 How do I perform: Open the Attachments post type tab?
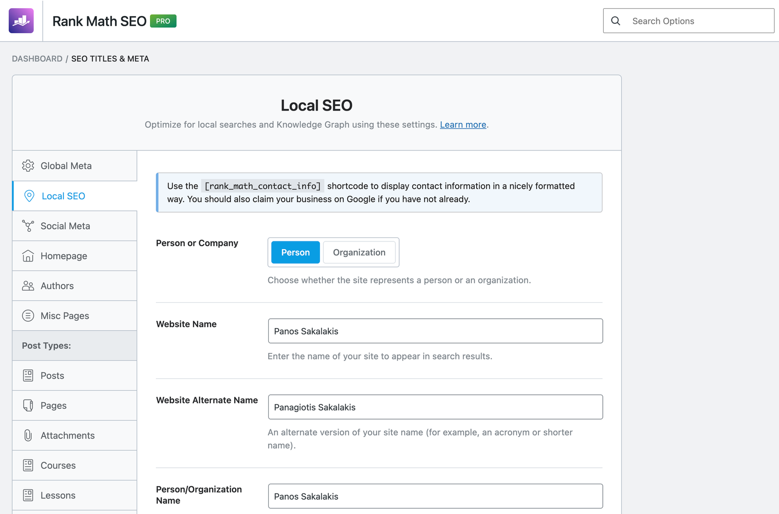tap(74, 436)
